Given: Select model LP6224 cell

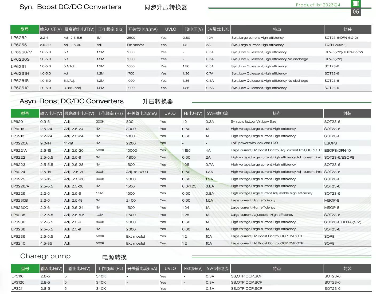Looking at the screenshot, I should (x=18, y=172).
